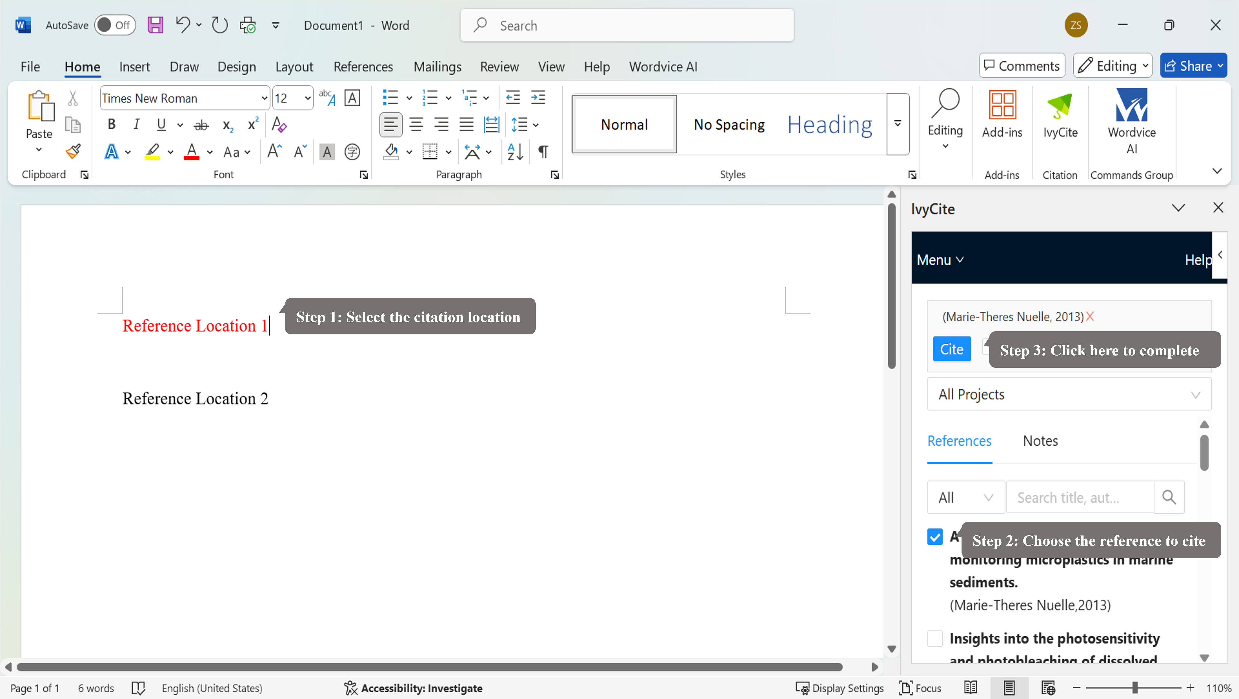Apply red font color

click(x=191, y=152)
